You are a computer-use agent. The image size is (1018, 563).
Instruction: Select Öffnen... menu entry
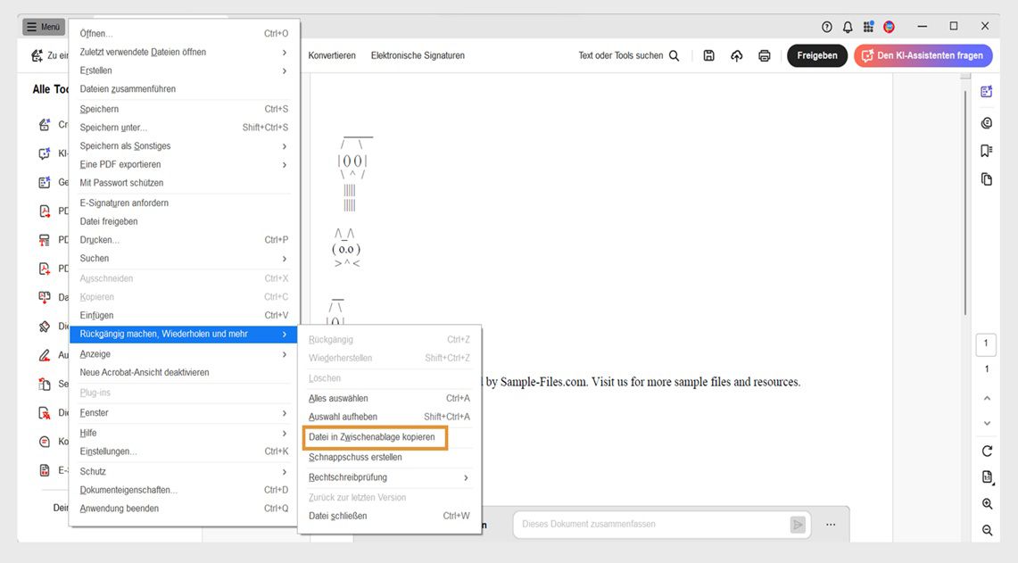click(184, 34)
